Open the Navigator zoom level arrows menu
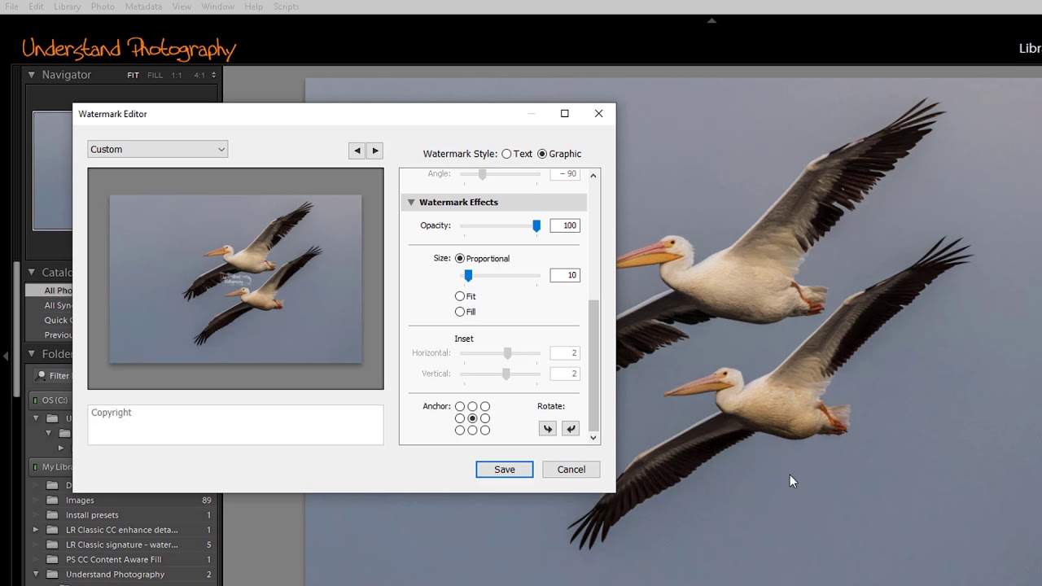Viewport: 1042px width, 586px height. 214,75
